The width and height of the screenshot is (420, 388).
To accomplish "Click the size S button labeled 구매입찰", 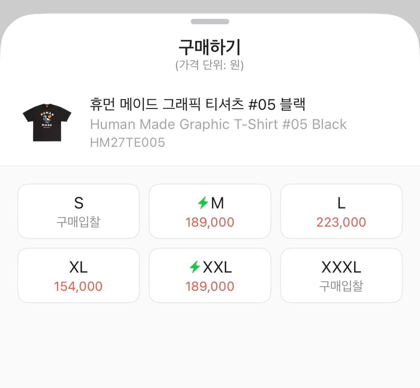I will [78, 211].
